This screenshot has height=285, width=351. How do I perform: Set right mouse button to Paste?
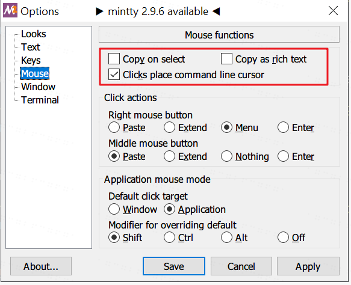tap(127, 127)
